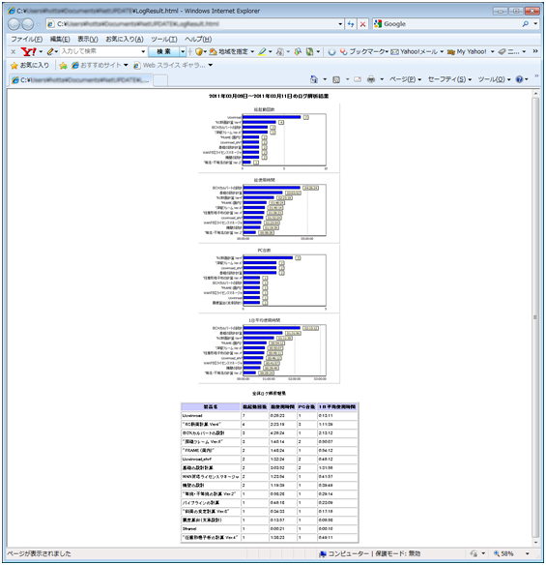Click the add-to-favorites-bar star icon
Viewport: 546px width, 565px height.
pos(64,65)
